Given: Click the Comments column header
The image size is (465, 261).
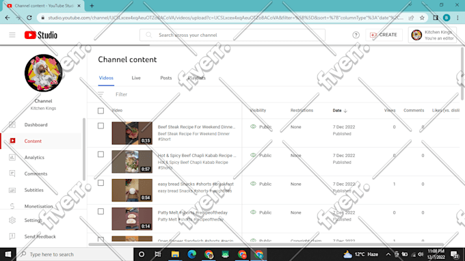Looking at the screenshot, I should pyautogui.click(x=414, y=111).
